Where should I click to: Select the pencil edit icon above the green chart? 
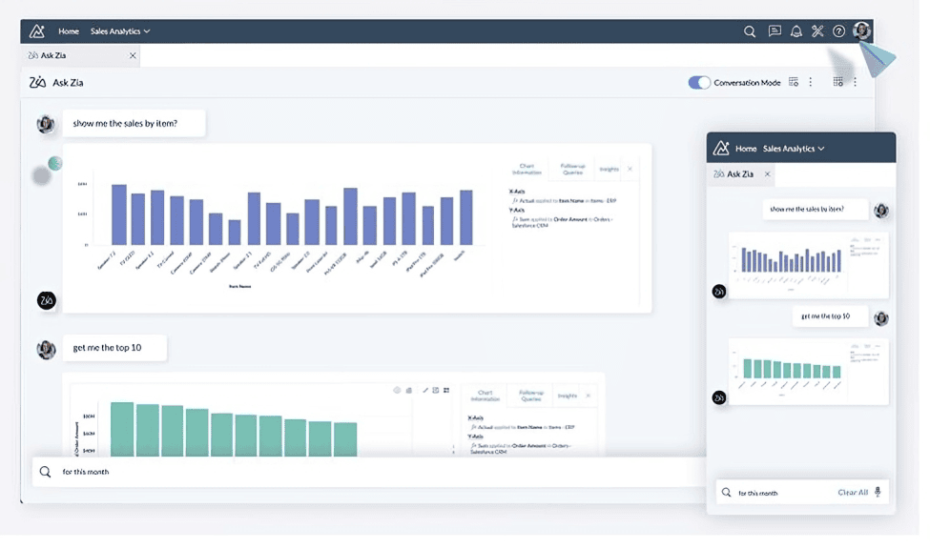[425, 390]
